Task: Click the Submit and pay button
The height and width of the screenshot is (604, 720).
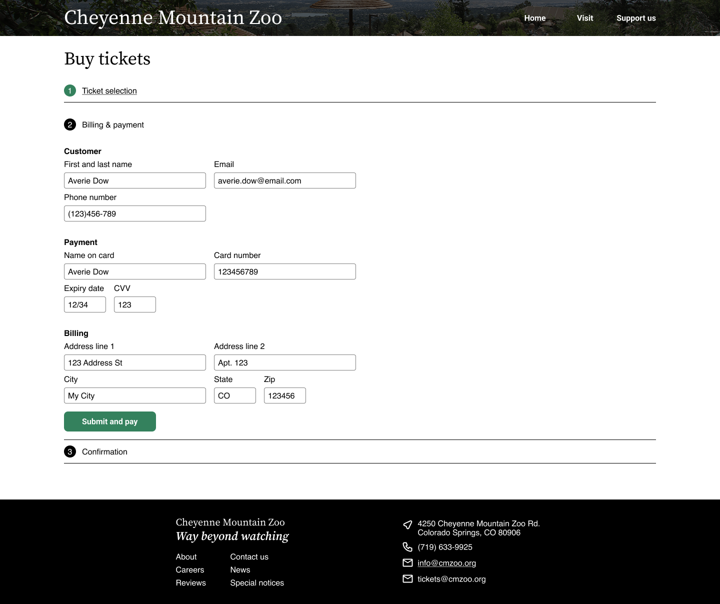Action: pos(110,421)
